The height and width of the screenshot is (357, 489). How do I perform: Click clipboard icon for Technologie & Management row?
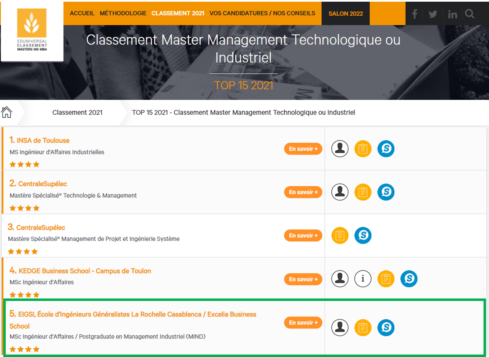[x=363, y=192]
